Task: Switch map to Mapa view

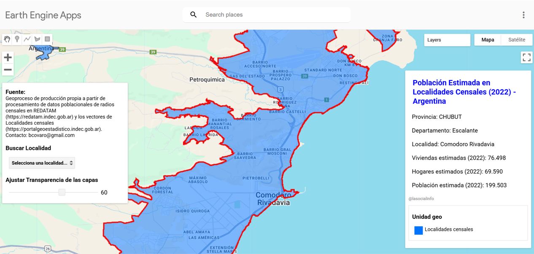Action: (x=488, y=40)
